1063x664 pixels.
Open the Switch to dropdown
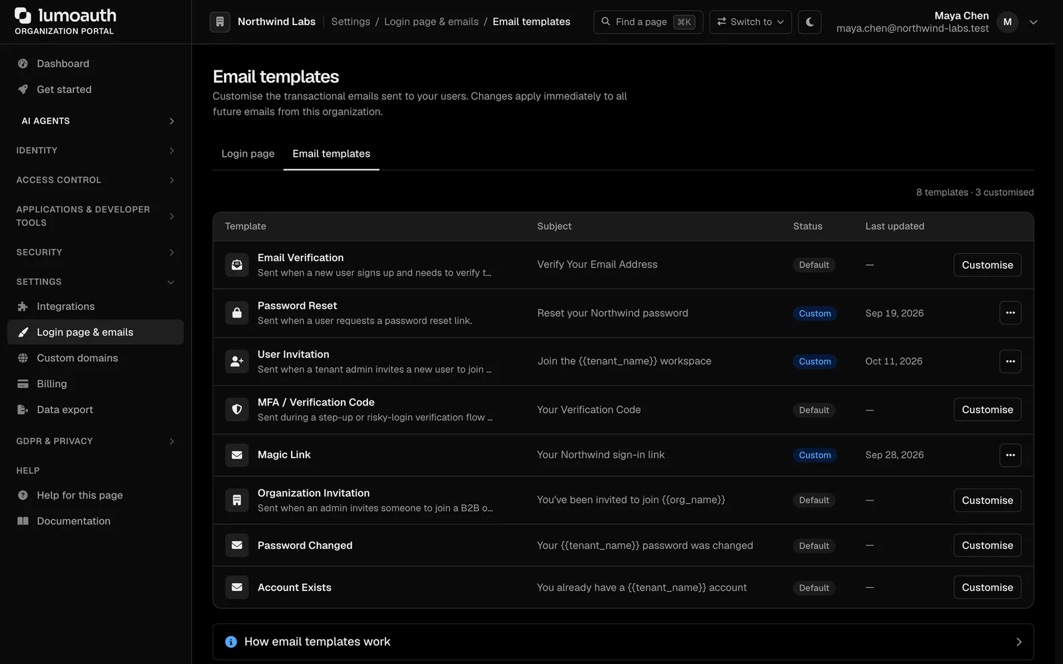click(x=750, y=22)
